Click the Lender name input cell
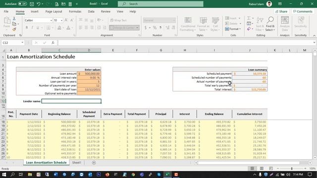 coord(71,101)
